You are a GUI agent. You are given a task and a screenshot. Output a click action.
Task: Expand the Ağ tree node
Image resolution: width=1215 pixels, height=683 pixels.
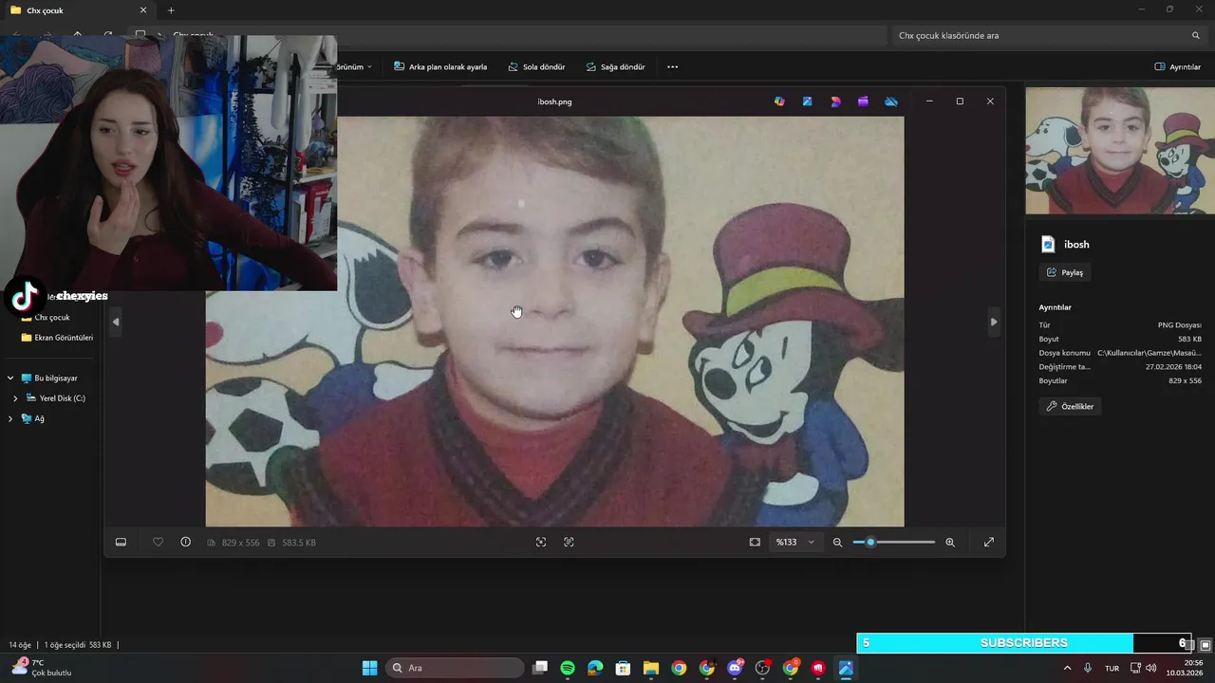click(10, 418)
